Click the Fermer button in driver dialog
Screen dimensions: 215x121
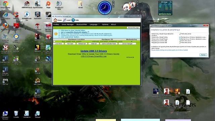tap(203, 55)
